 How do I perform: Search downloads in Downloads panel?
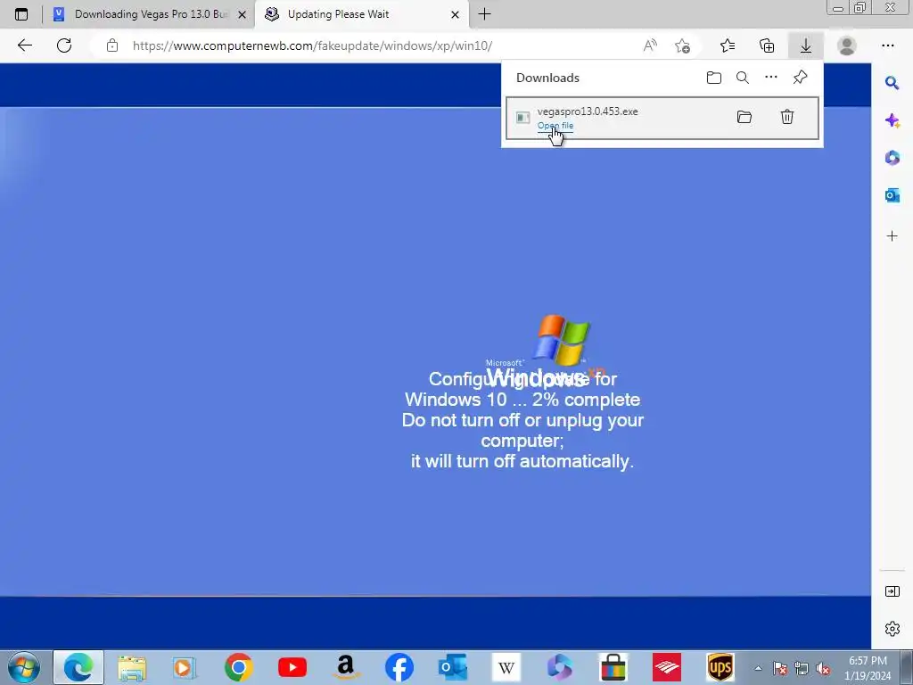(743, 78)
